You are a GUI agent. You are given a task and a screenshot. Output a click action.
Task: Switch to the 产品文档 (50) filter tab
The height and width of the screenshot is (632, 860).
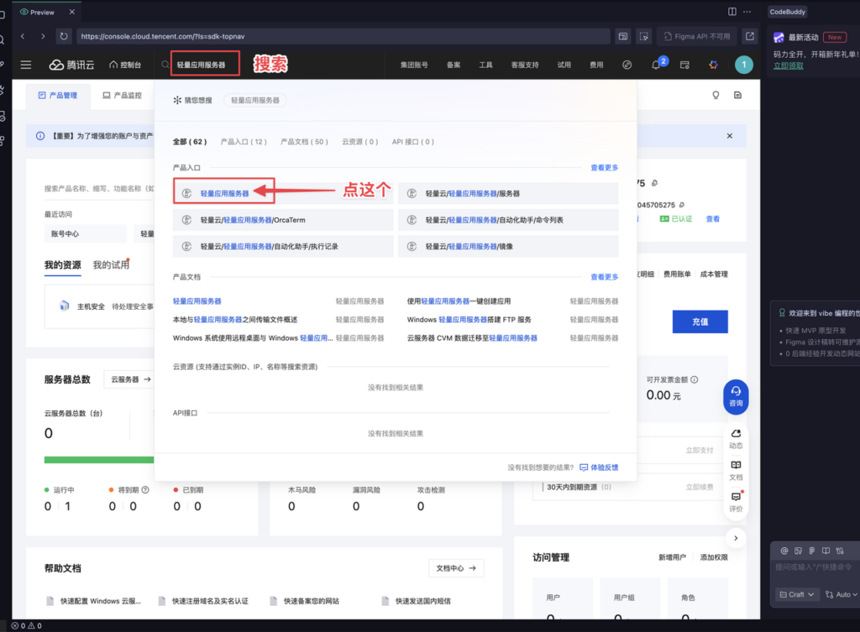coord(304,142)
